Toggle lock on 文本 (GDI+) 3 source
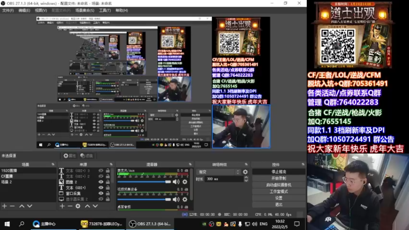Screen dimensions: 409x230 click(108, 171)
